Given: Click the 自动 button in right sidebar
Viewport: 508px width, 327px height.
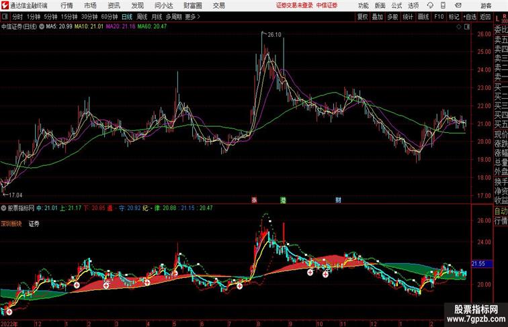Looking at the screenshot, I should pyautogui.click(x=501, y=212).
